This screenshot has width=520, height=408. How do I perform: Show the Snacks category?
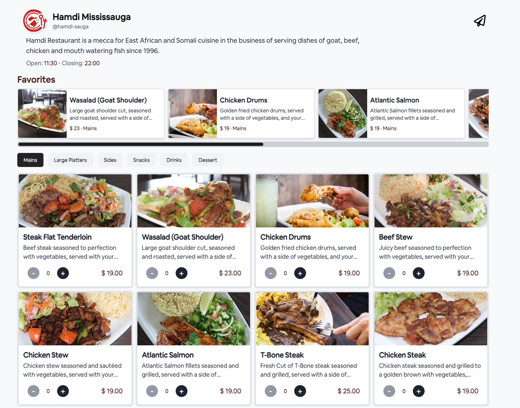(141, 160)
